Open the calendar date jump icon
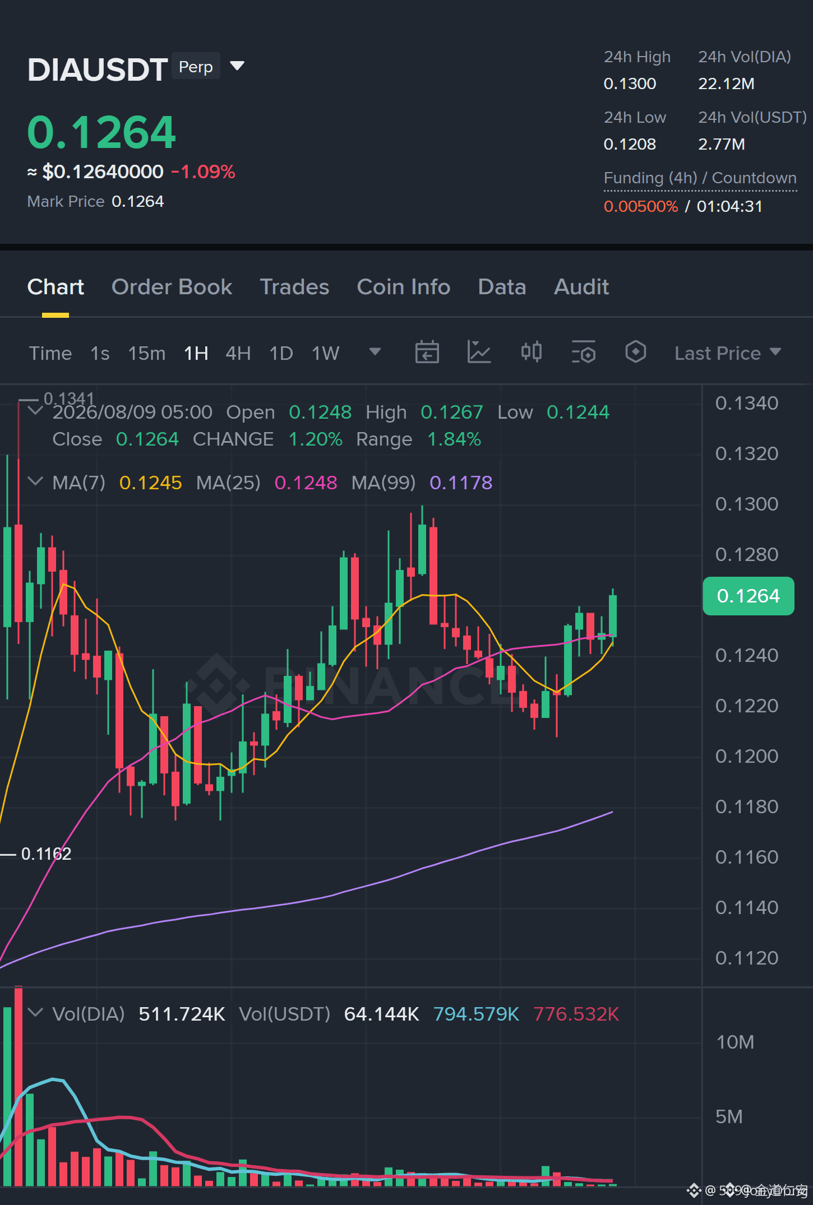 pos(427,353)
